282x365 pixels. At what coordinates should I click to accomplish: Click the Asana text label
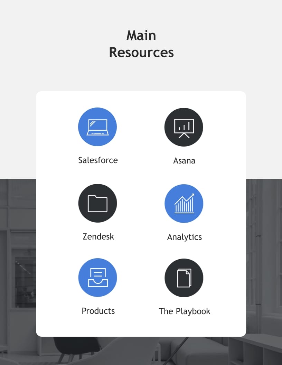pos(184,161)
